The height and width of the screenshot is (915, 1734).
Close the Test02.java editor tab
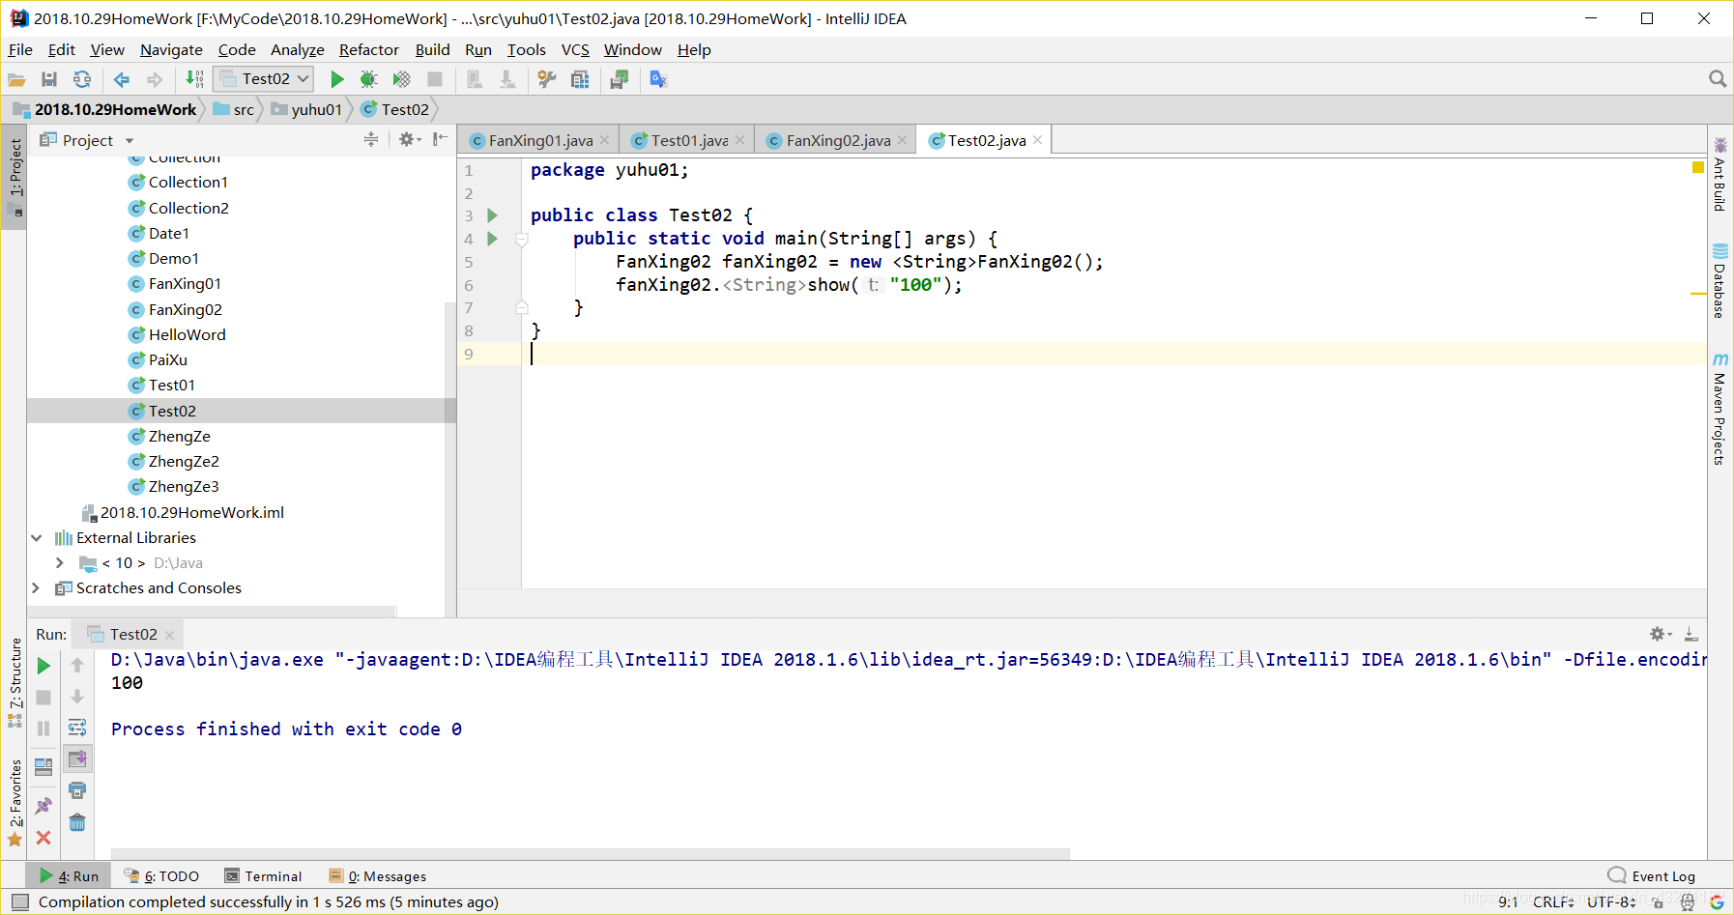(x=1038, y=140)
